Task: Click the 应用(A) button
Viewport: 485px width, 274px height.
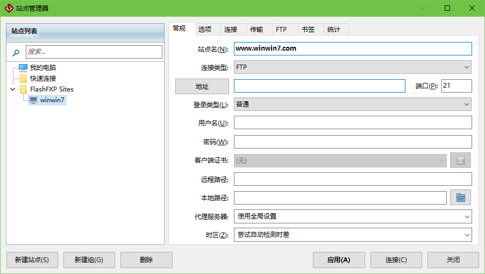Action: coord(339,260)
